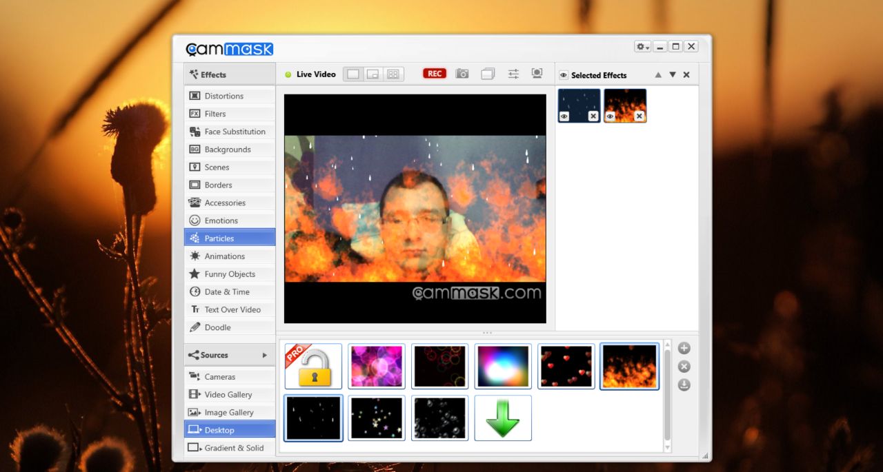Open video adjustment sliders icon
This screenshot has height=472, width=883.
click(513, 74)
